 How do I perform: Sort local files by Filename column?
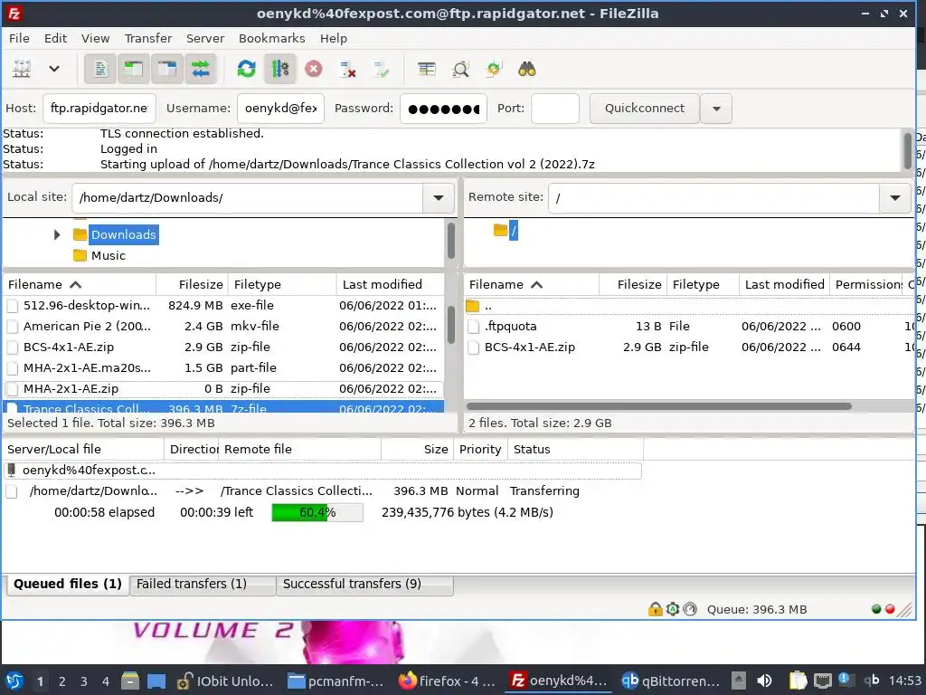[x=80, y=285]
